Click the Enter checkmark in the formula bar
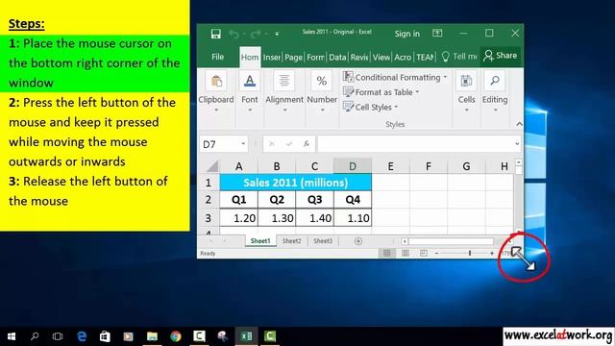 (289, 144)
